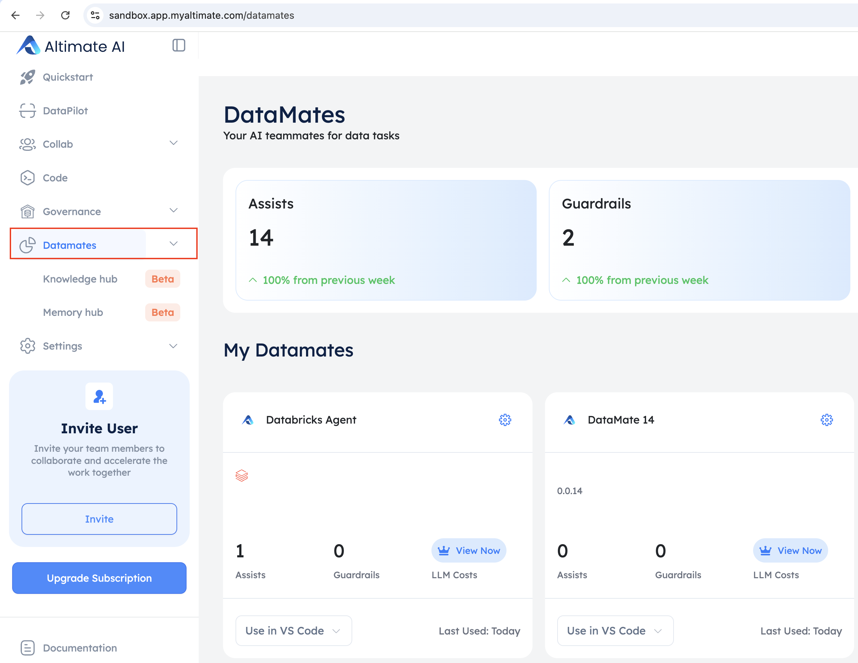858x663 pixels.
Task: Click the crown icon in DataMate 14 View Now
Action: (x=765, y=551)
